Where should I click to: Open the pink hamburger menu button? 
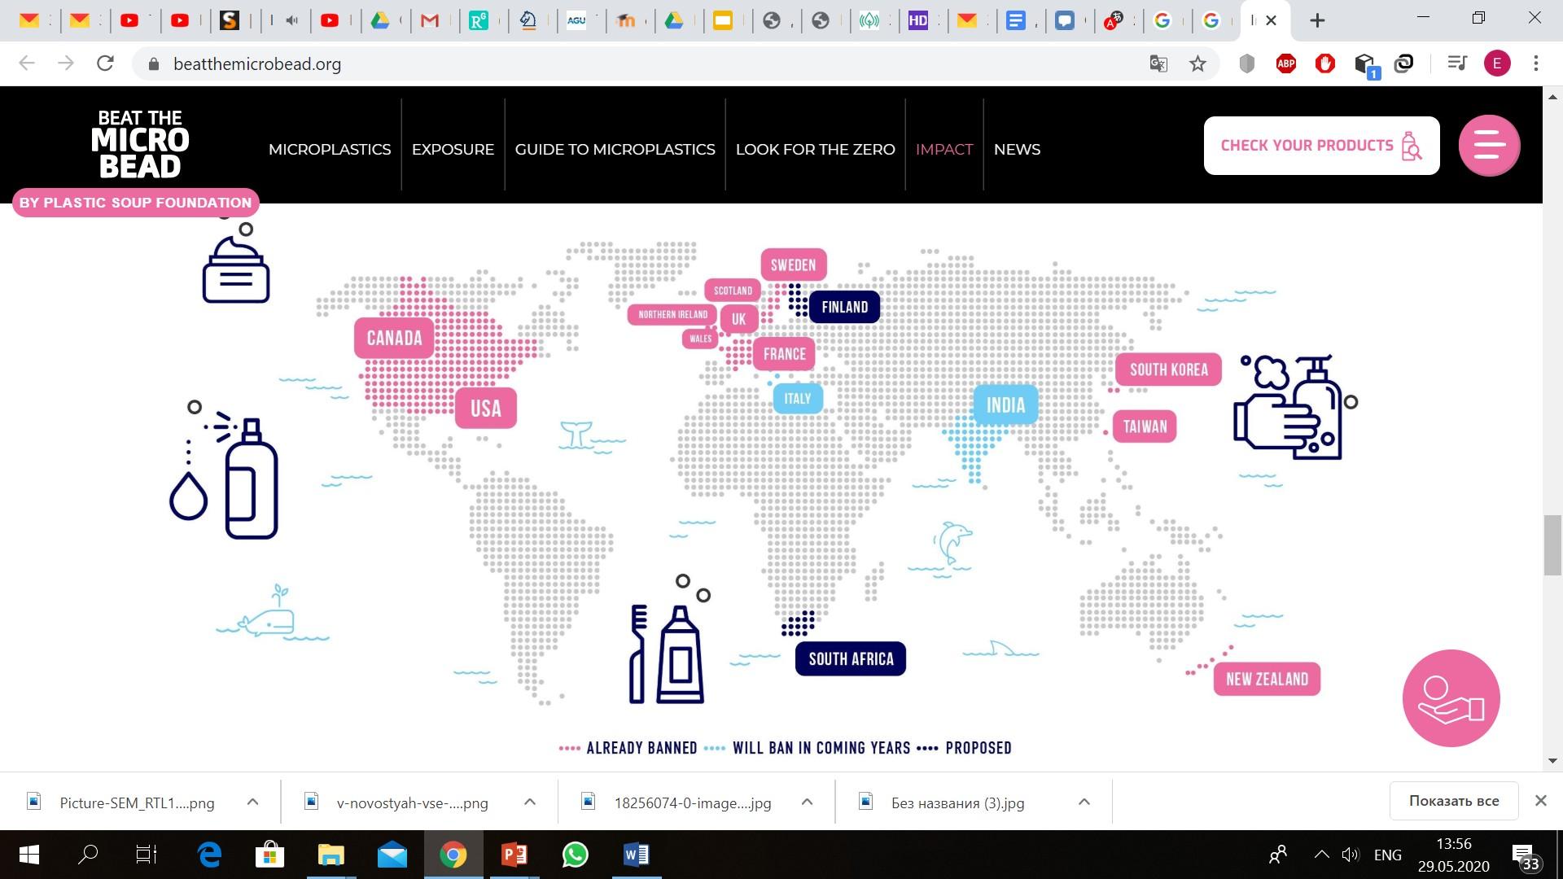[x=1488, y=146]
